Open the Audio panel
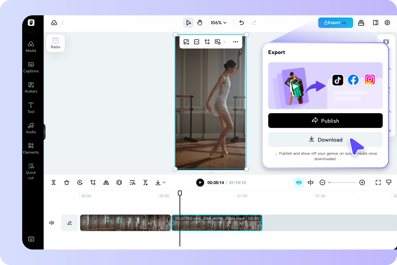 tap(31, 128)
